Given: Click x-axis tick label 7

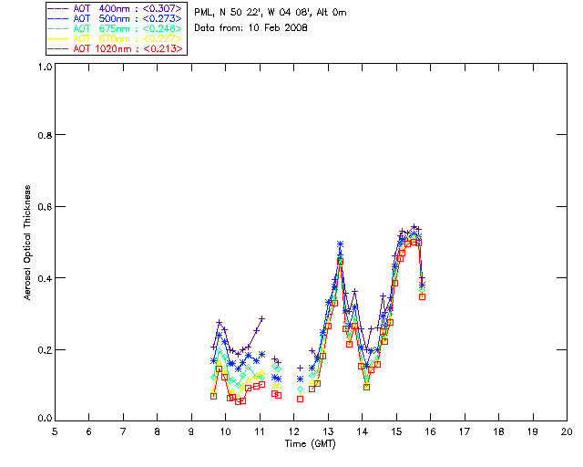Looking at the screenshot, I should (123, 431).
